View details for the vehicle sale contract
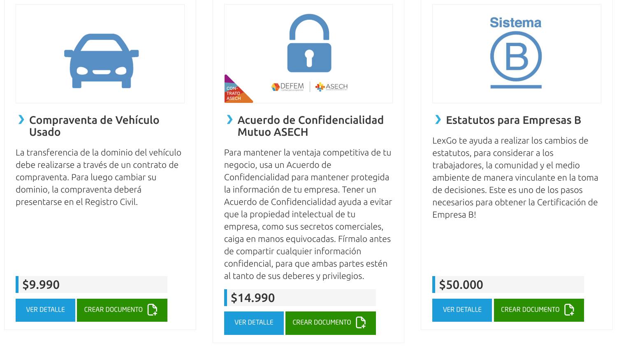Image resolution: width=626 pixels, height=353 pixels. 45,310
